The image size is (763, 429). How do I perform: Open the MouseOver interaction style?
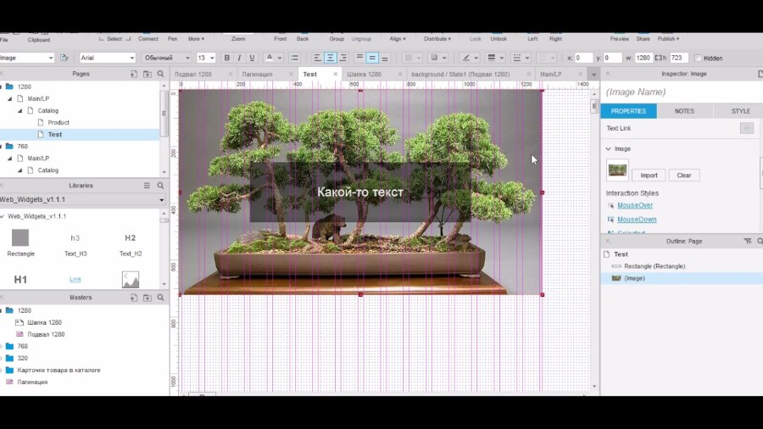[635, 205]
